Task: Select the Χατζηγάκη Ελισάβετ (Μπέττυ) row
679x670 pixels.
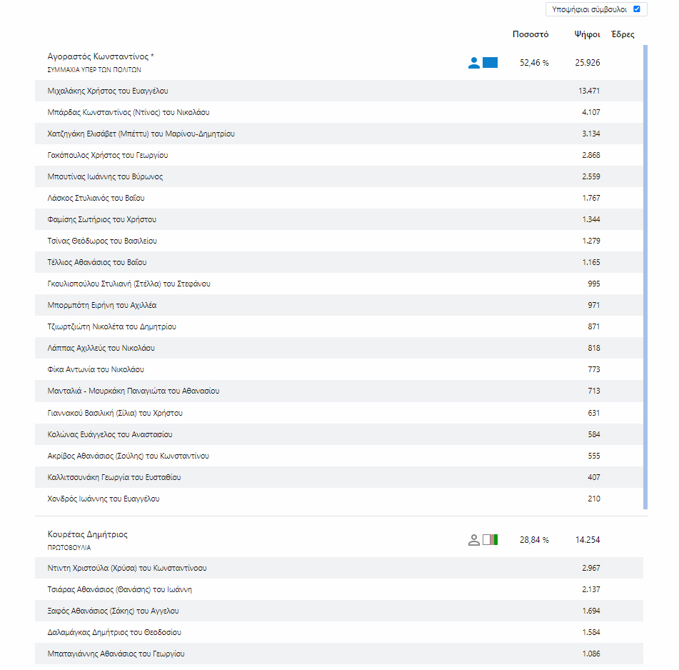Action: point(141,134)
